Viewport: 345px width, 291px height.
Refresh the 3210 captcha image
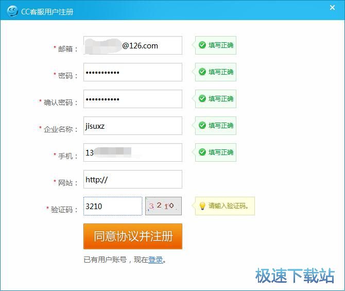pyautogui.click(x=163, y=206)
